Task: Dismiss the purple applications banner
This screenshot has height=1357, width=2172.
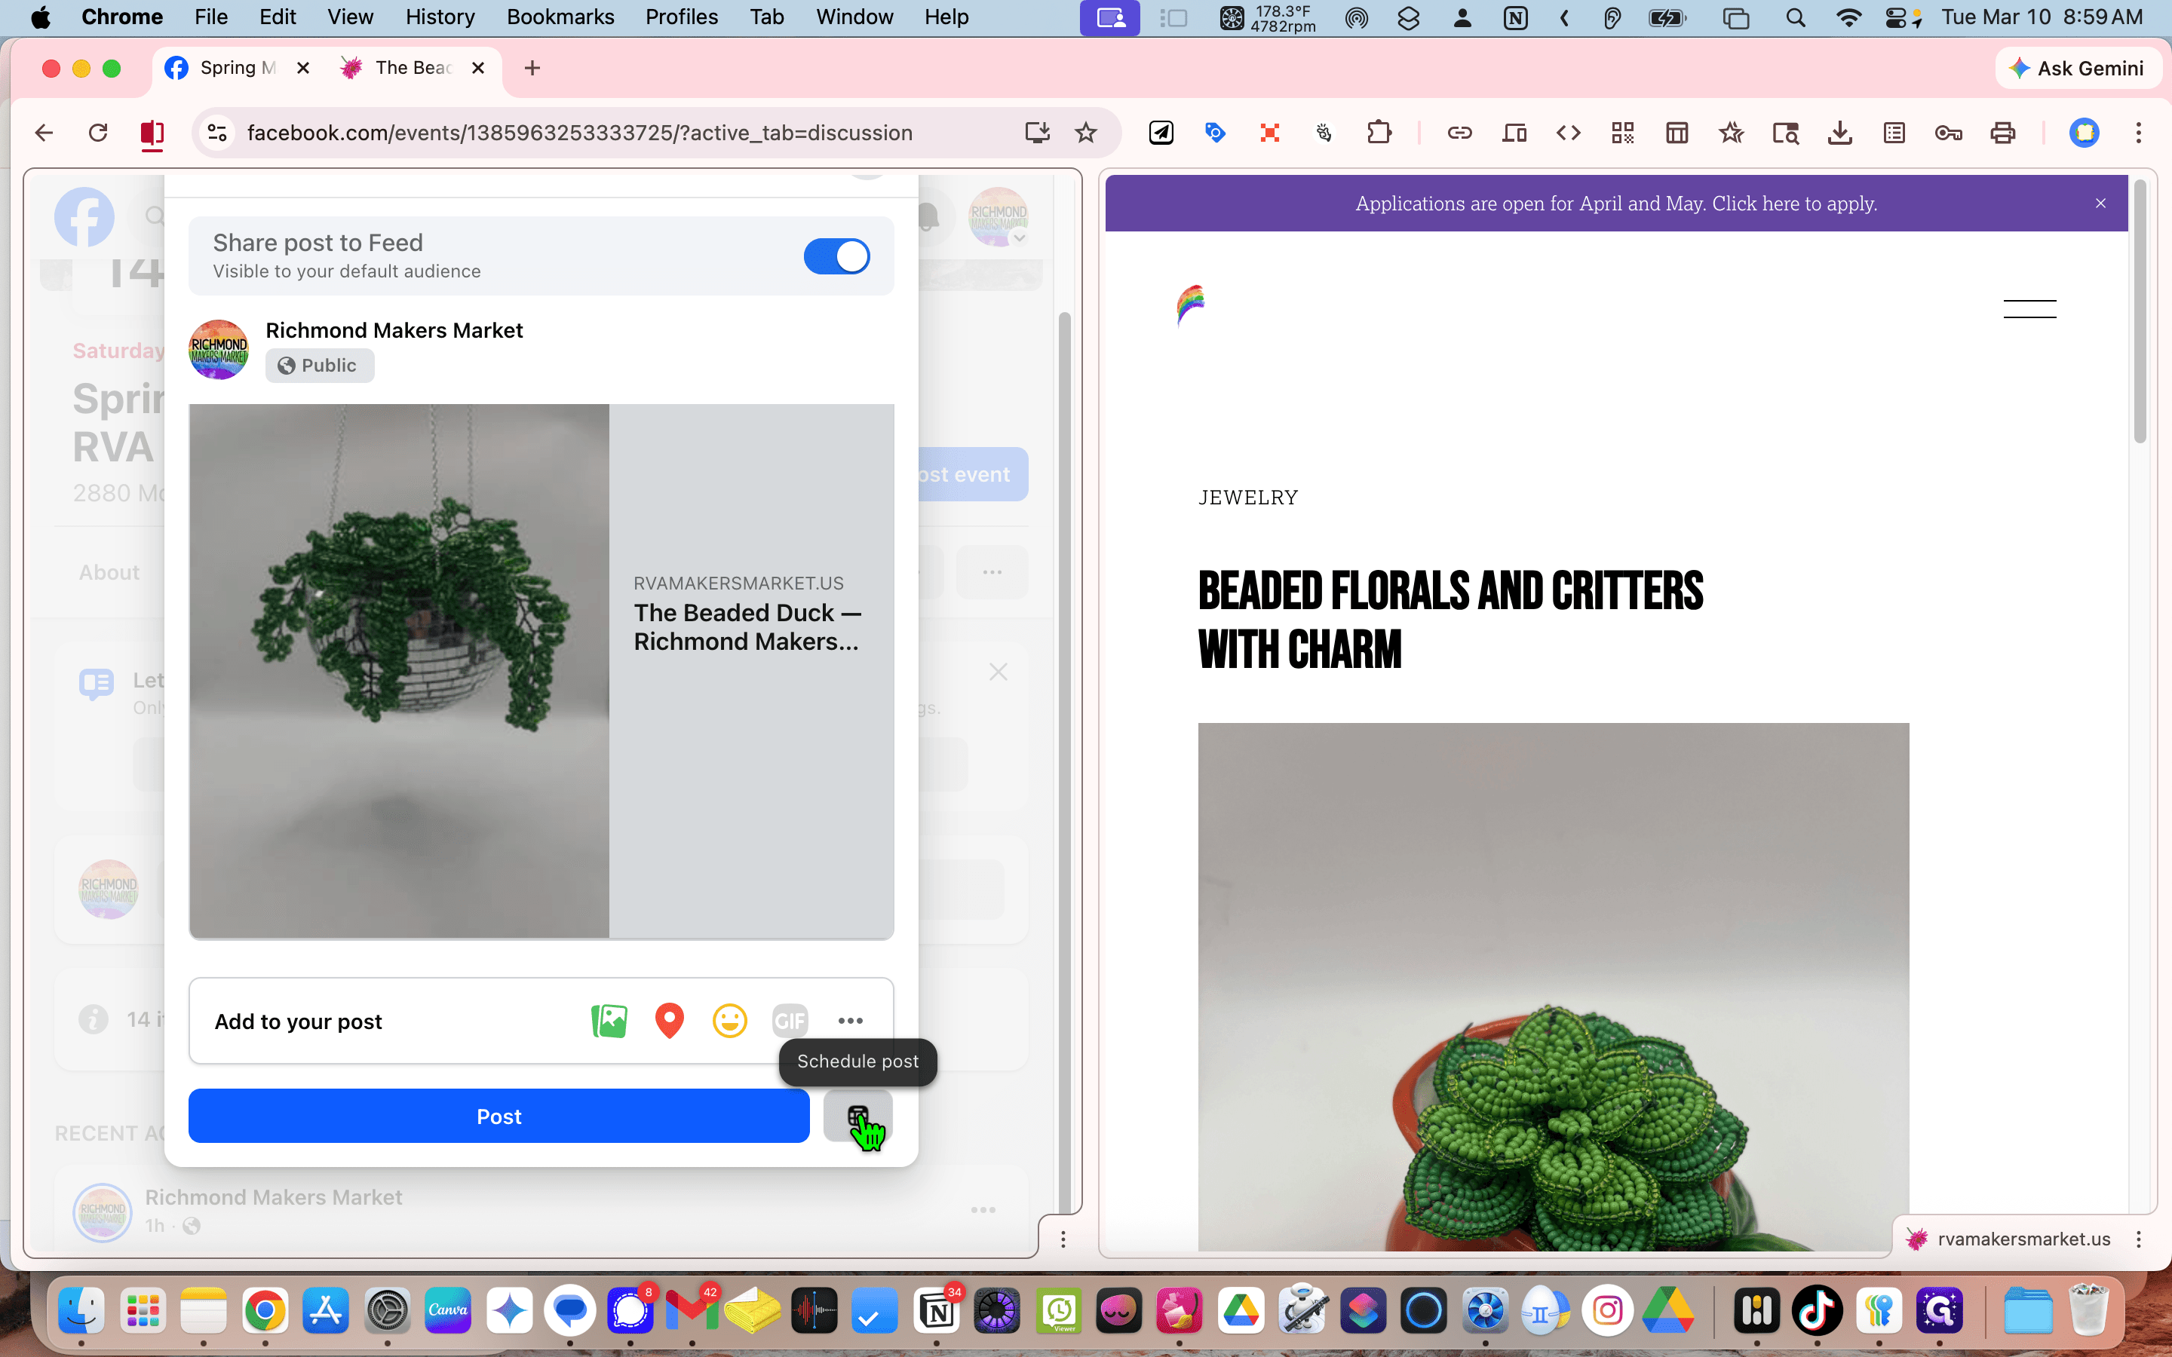Action: (2100, 204)
